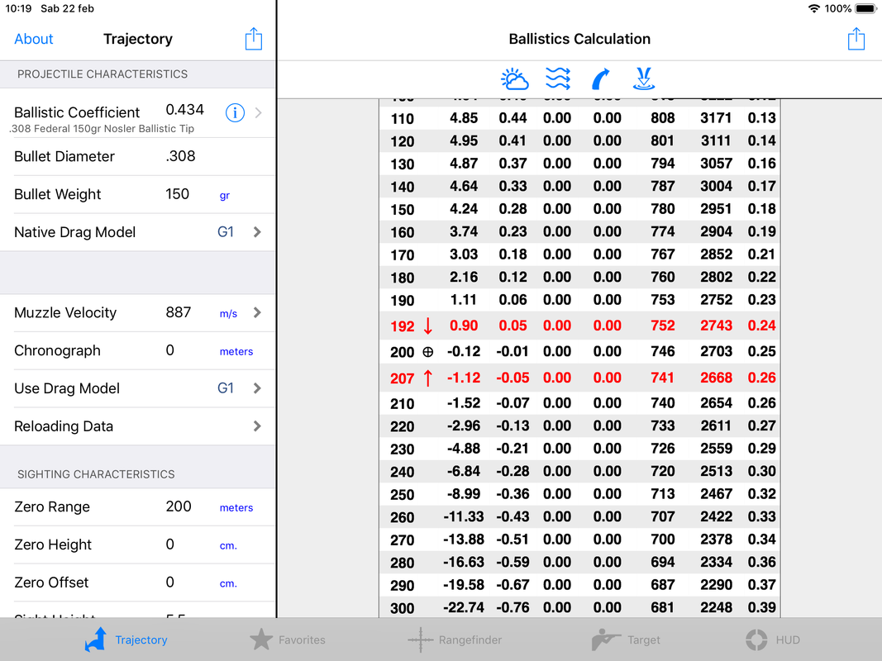Open the atmosphere weather conditions icon
Screen dimensions: 882x661
point(514,78)
